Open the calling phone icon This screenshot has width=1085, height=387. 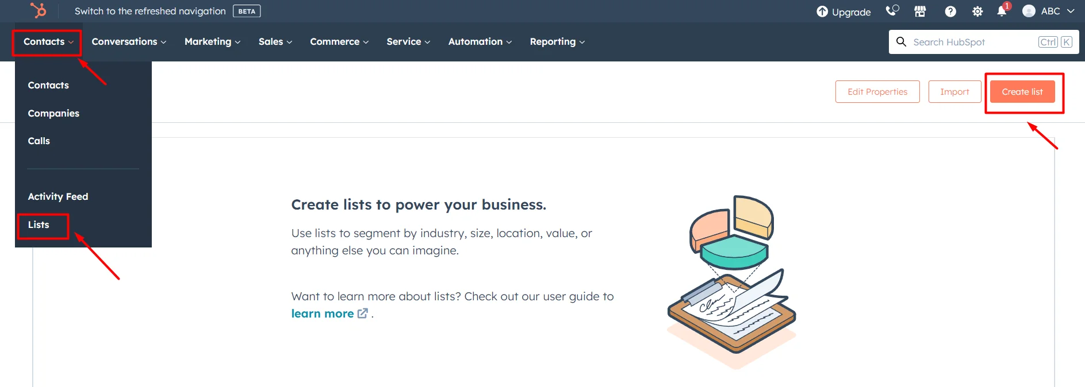(x=892, y=11)
